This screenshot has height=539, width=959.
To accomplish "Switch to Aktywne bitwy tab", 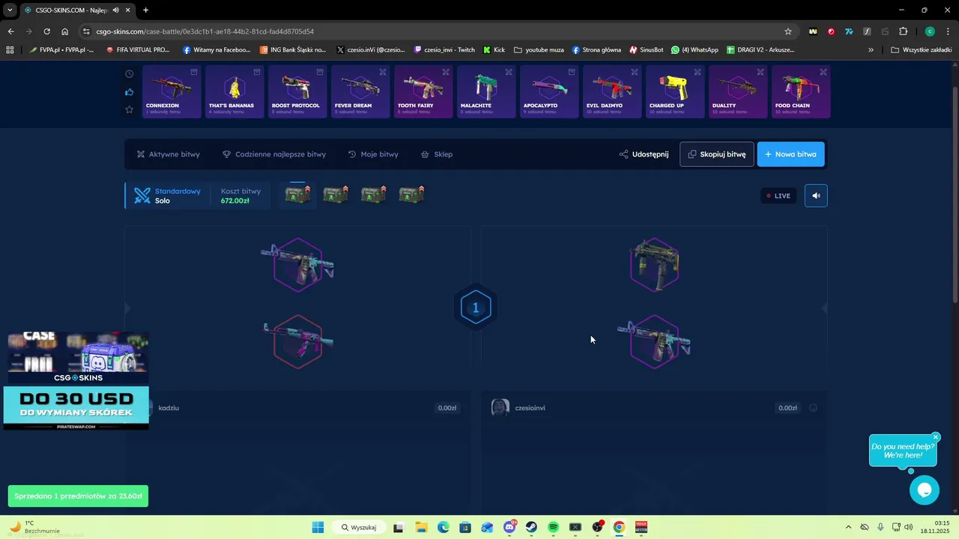I will 168,154.
